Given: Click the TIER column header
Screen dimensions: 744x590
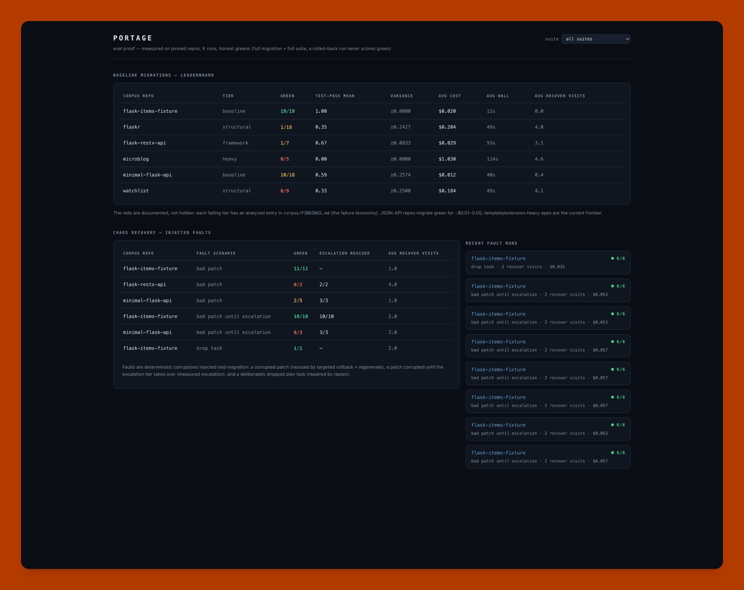Looking at the screenshot, I should (228, 96).
